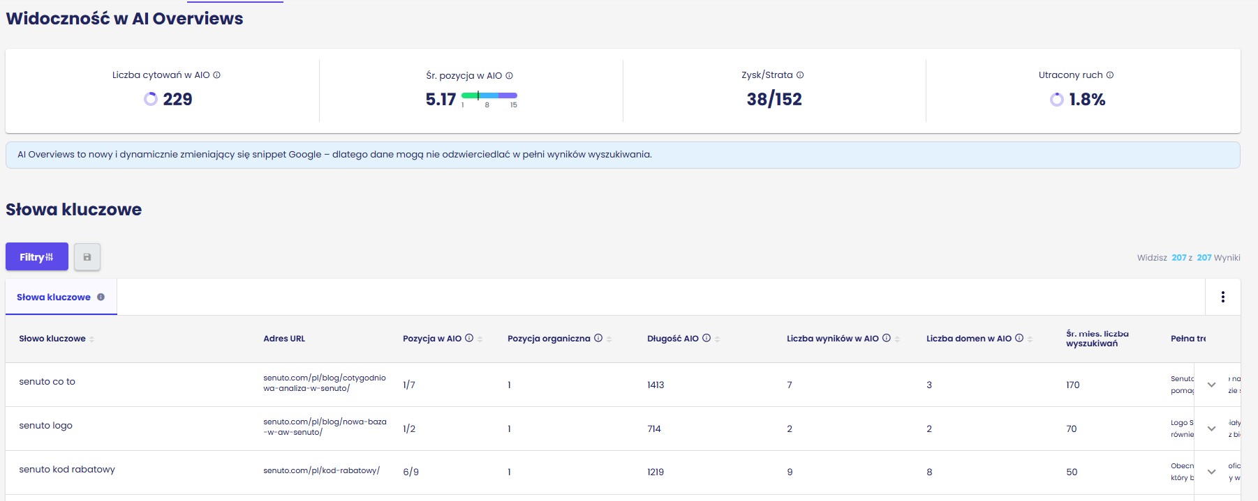Image resolution: width=1258 pixels, height=501 pixels.
Task: Click info icon beside Długość AIO column
Action: tap(706, 338)
